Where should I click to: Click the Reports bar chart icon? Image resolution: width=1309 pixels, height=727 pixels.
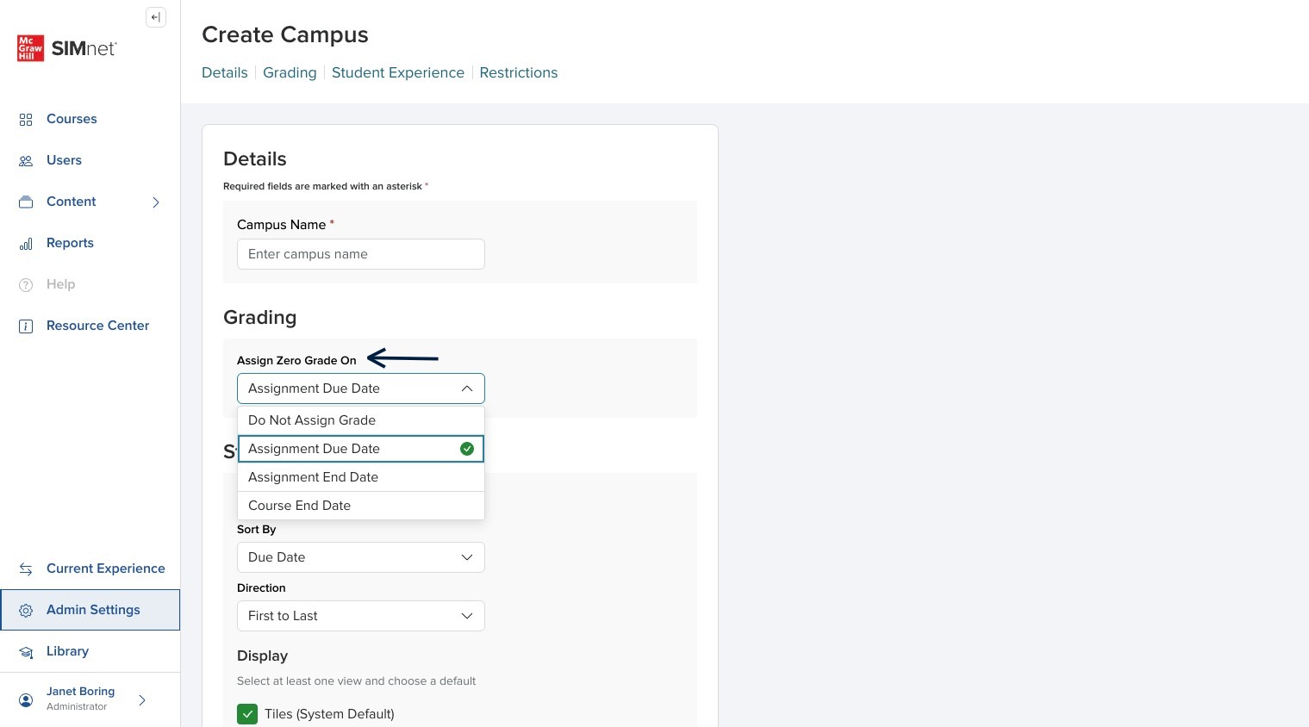tap(26, 244)
